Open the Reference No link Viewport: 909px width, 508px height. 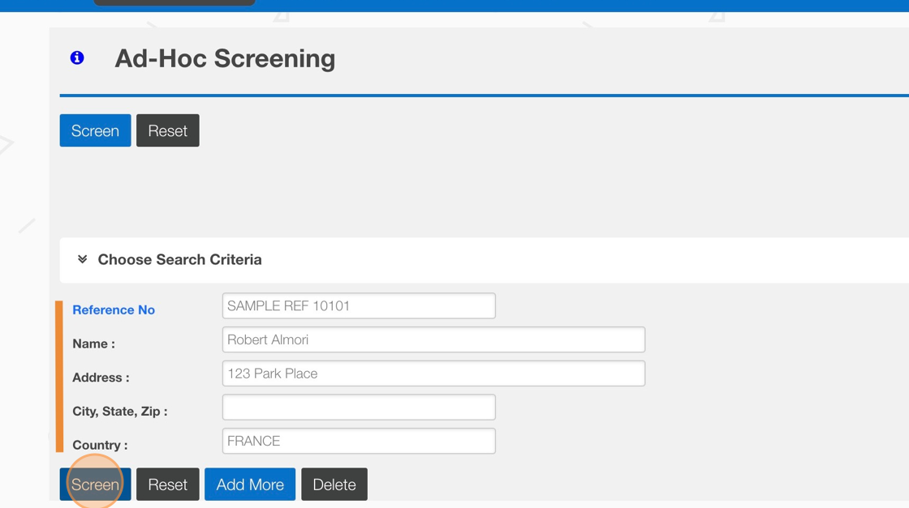[x=114, y=309]
